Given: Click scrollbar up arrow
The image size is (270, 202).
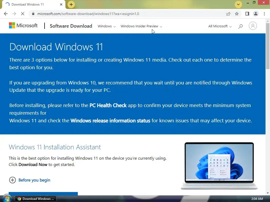Looking at the screenshot, I should (x=268, y=21).
